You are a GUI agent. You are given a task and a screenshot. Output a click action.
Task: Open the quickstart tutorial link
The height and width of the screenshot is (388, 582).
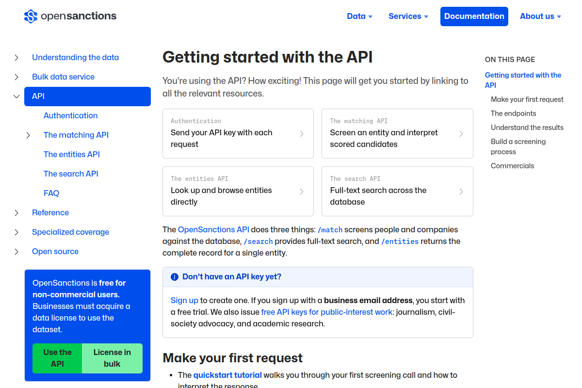pyautogui.click(x=227, y=375)
